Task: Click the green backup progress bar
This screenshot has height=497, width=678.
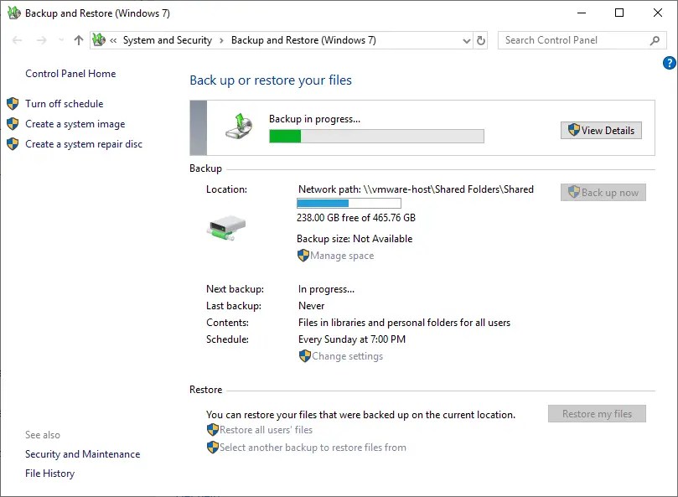Action: pos(285,134)
